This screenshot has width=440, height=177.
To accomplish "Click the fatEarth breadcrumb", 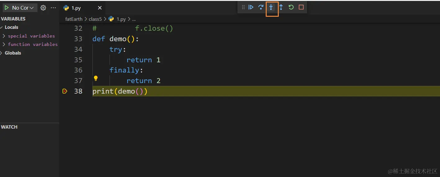I will [x=74, y=19].
